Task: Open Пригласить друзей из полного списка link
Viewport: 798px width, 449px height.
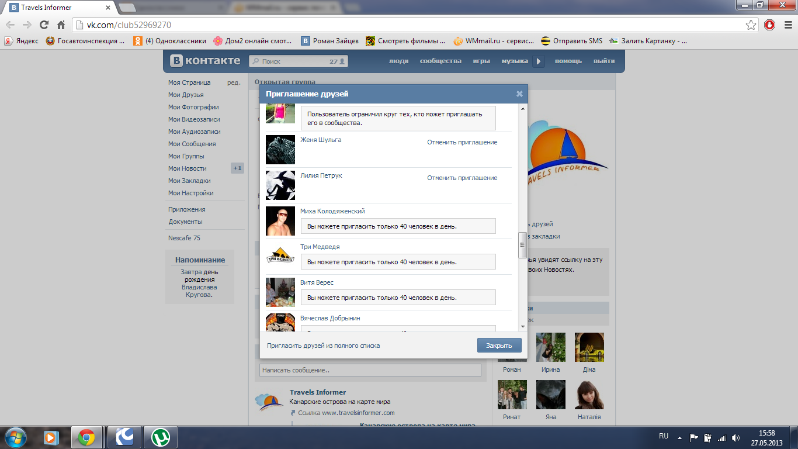Action: pos(323,346)
